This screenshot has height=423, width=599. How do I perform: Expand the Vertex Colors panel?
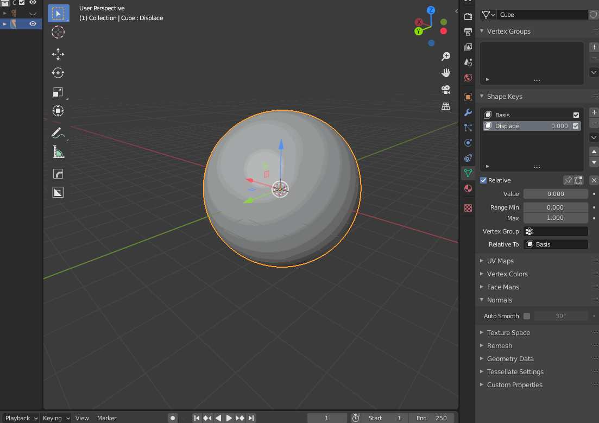[x=482, y=274]
